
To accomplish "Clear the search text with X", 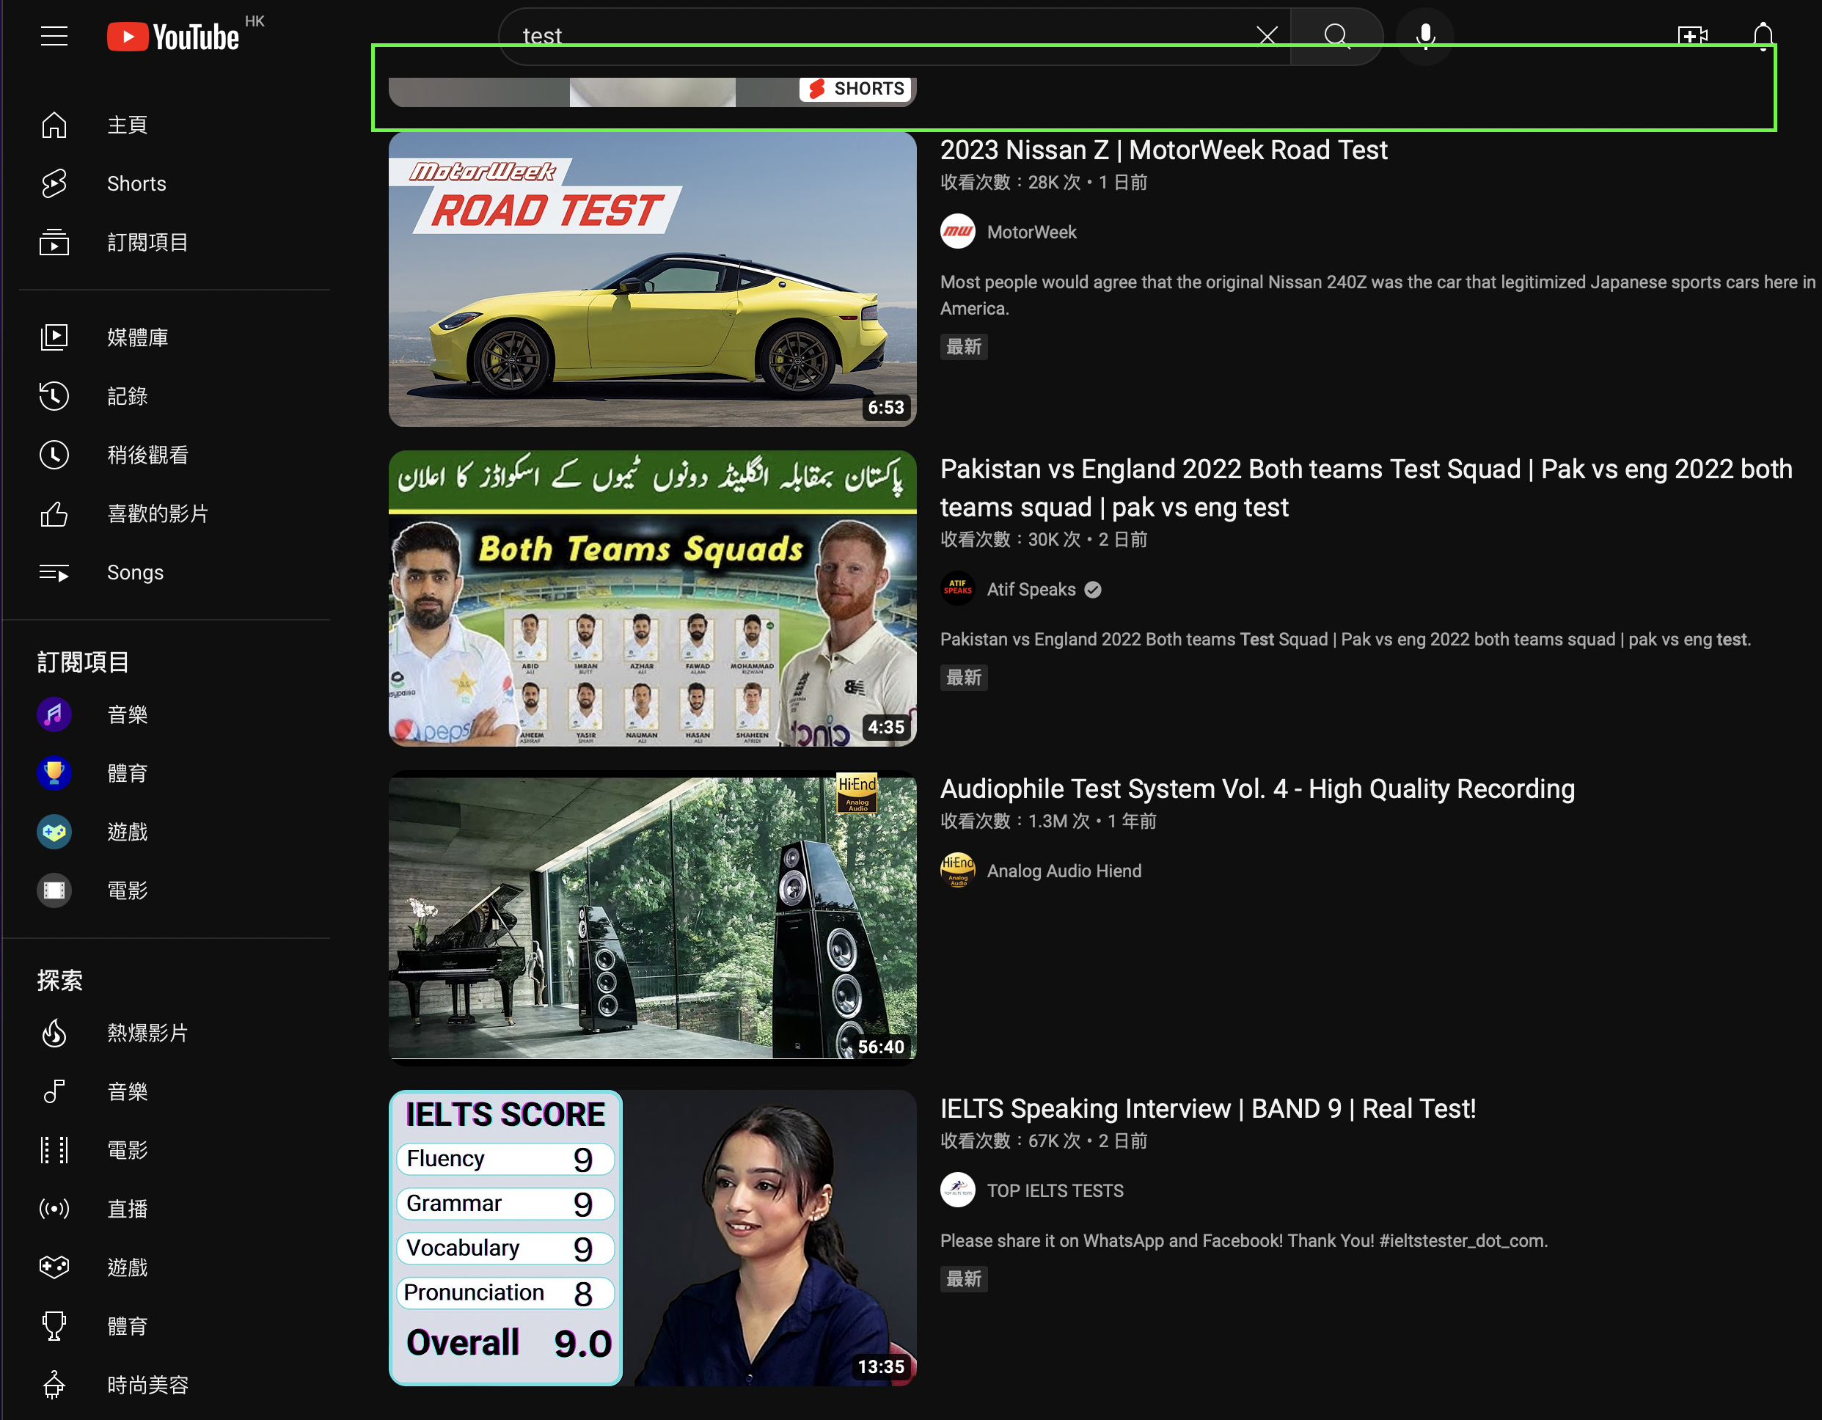I will [x=1267, y=36].
